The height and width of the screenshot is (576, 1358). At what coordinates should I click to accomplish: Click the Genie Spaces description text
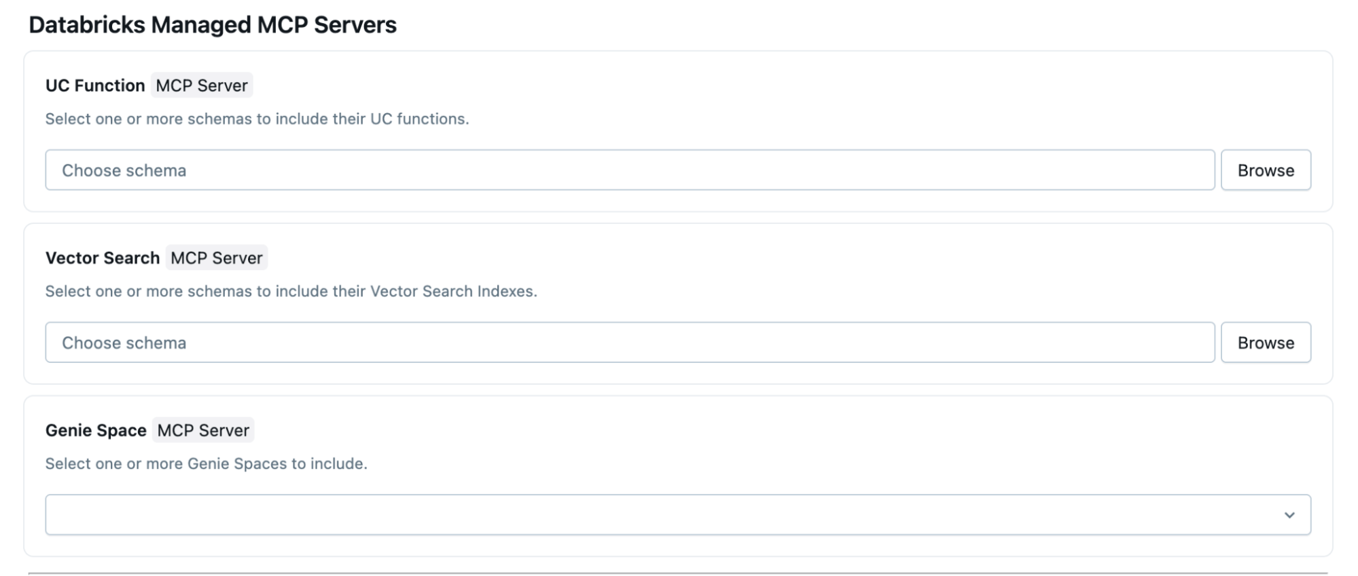(x=206, y=463)
